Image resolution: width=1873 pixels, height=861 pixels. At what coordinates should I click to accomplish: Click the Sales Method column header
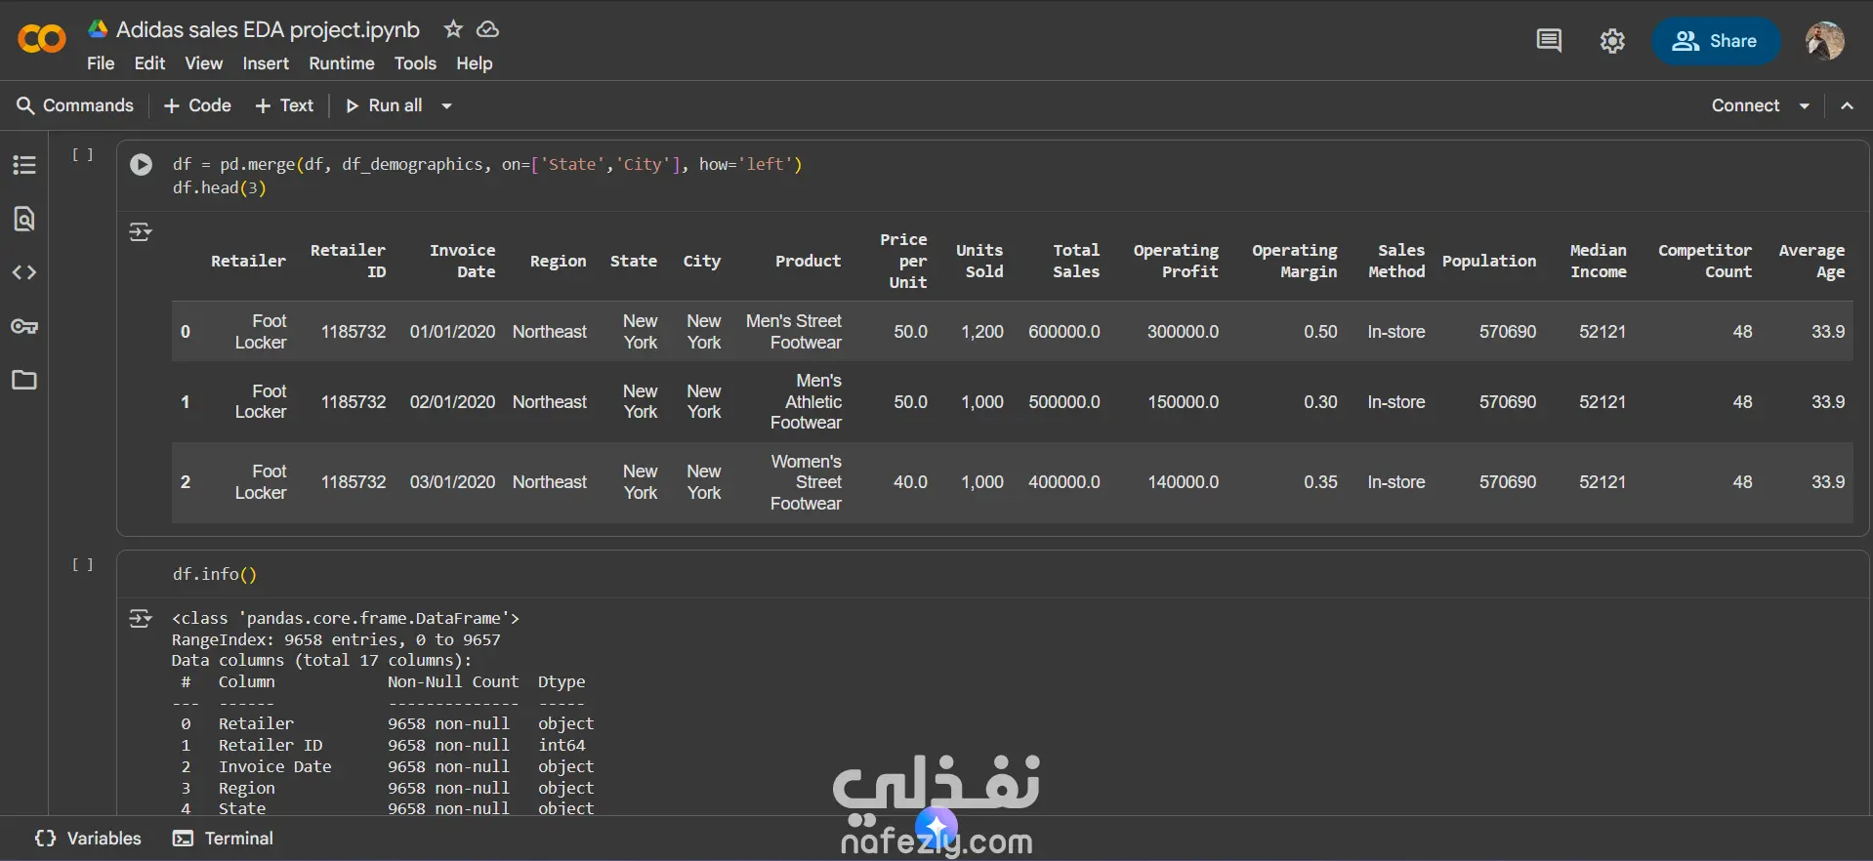(1396, 261)
